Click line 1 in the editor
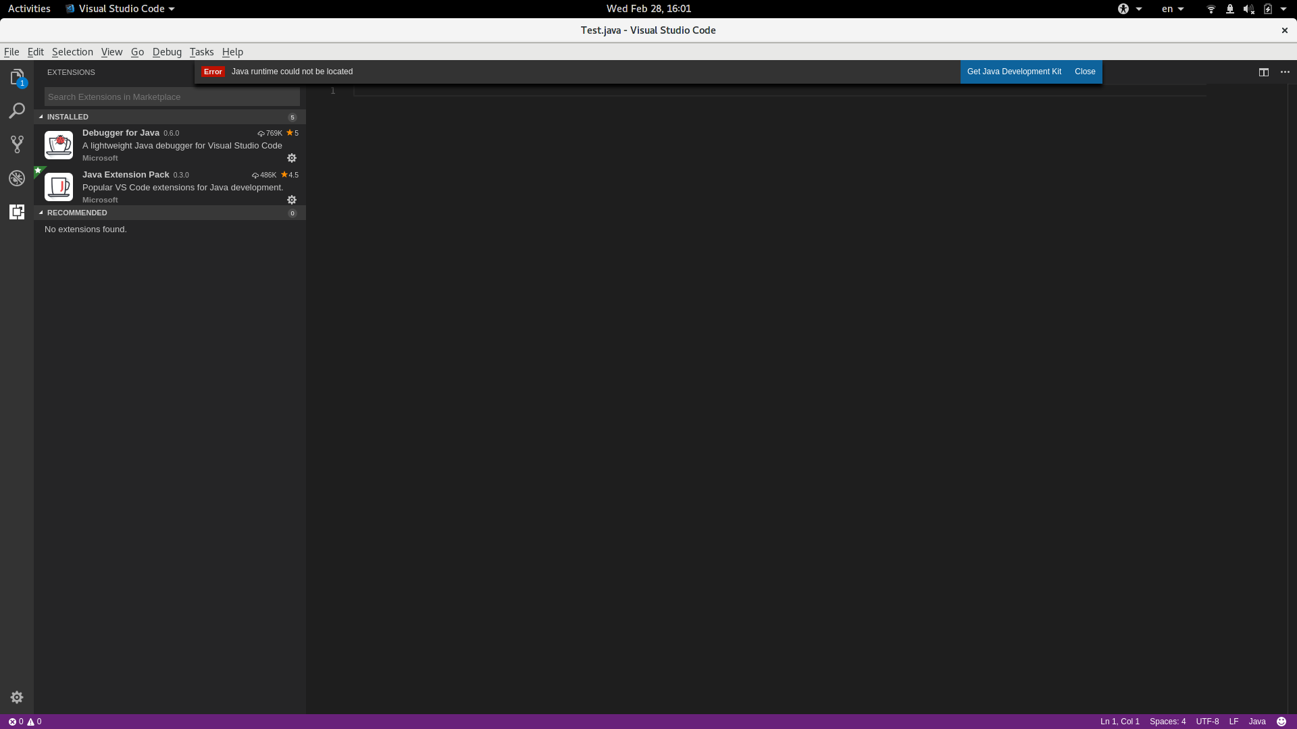The width and height of the screenshot is (1297, 729). point(780,90)
